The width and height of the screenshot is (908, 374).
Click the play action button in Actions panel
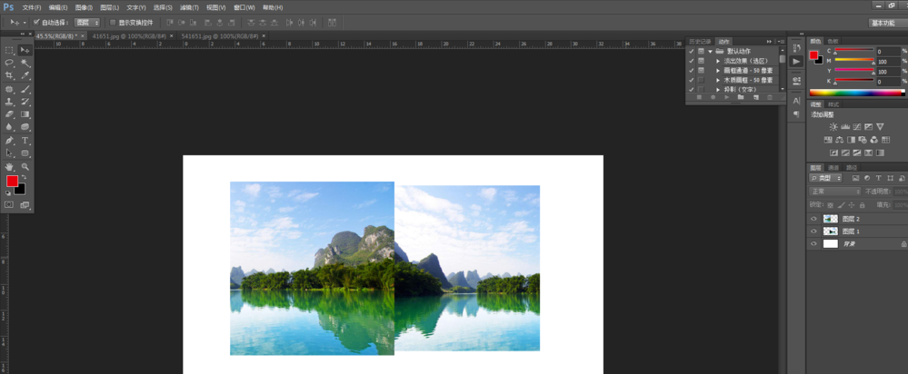(x=728, y=97)
